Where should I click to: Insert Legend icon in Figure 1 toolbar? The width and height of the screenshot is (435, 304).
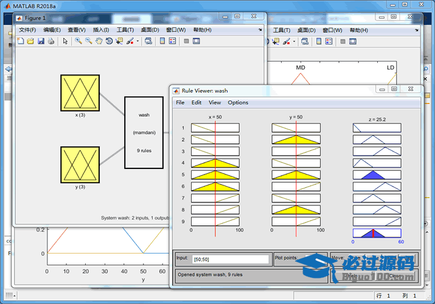coord(173,41)
